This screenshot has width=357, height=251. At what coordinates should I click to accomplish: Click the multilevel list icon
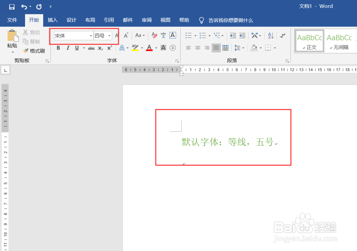(217, 35)
